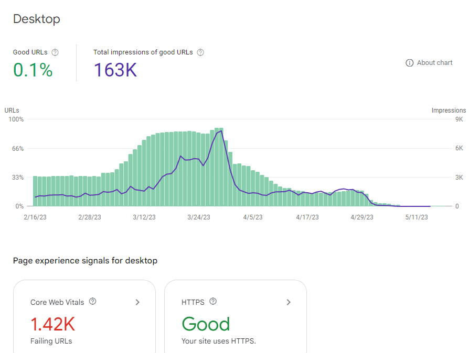Click the 66% URLs axis label
Screen dimensions: 469x353
point(18,149)
